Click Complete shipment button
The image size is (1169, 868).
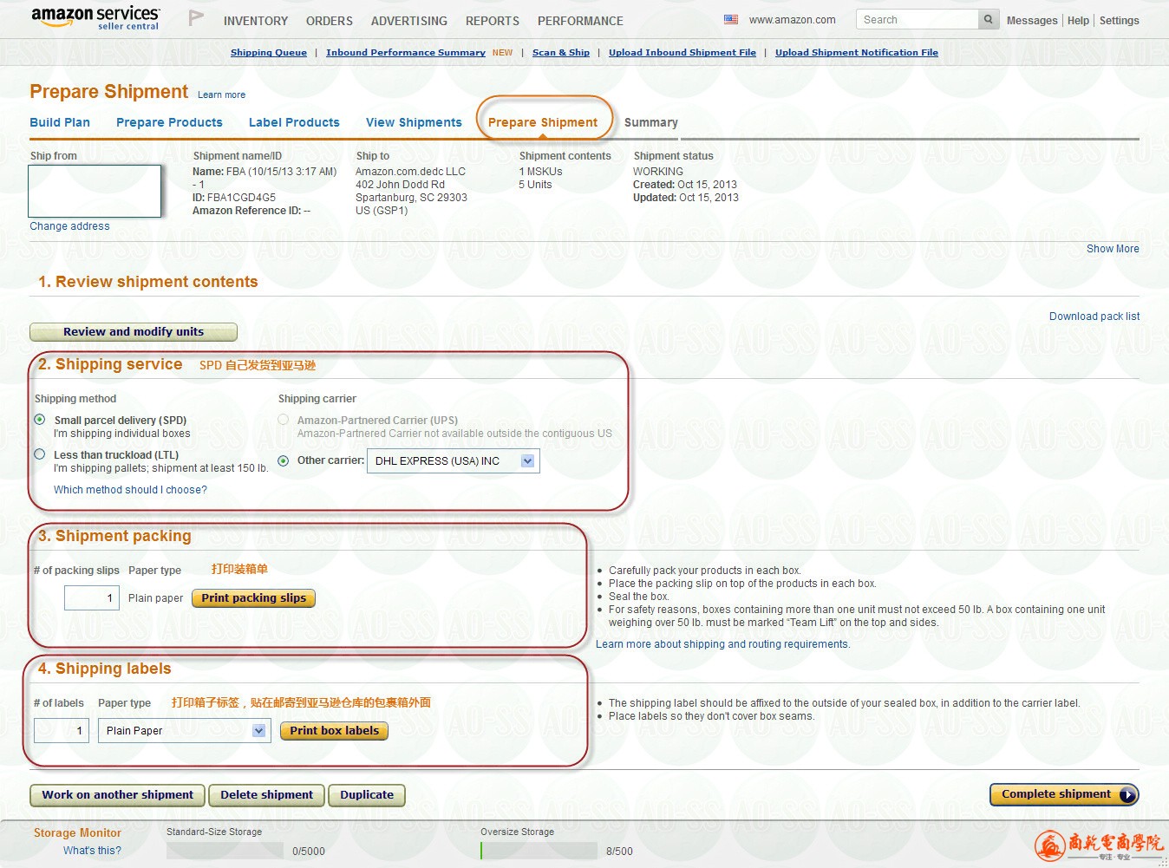pyautogui.click(x=1064, y=794)
